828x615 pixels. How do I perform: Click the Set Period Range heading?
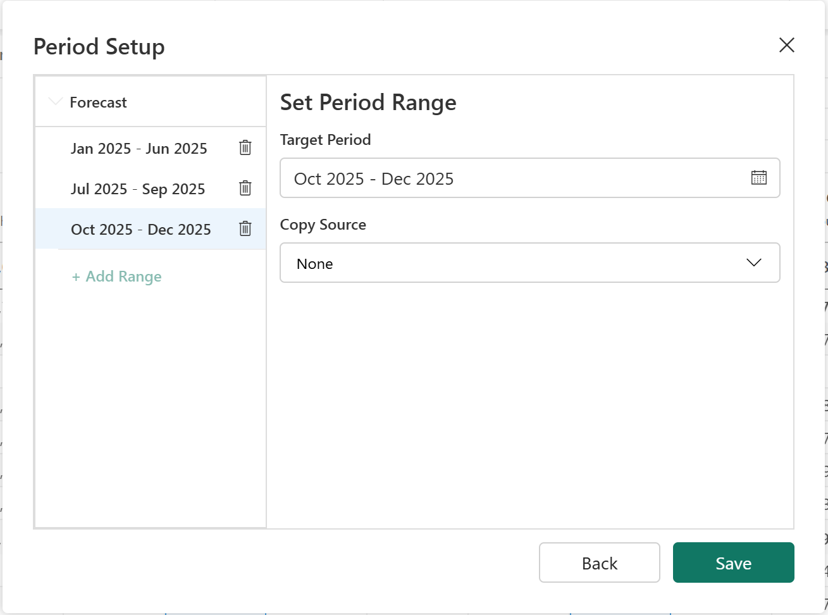[368, 102]
